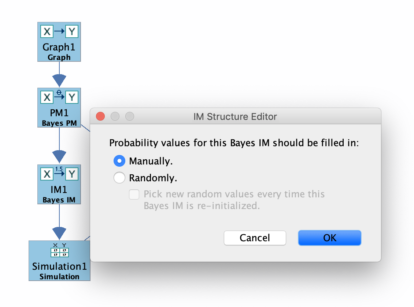
Task: Click the Bayes IM label under IM1
Action: pos(59,200)
